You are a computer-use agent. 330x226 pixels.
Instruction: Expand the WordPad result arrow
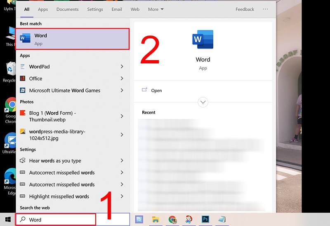pos(122,67)
